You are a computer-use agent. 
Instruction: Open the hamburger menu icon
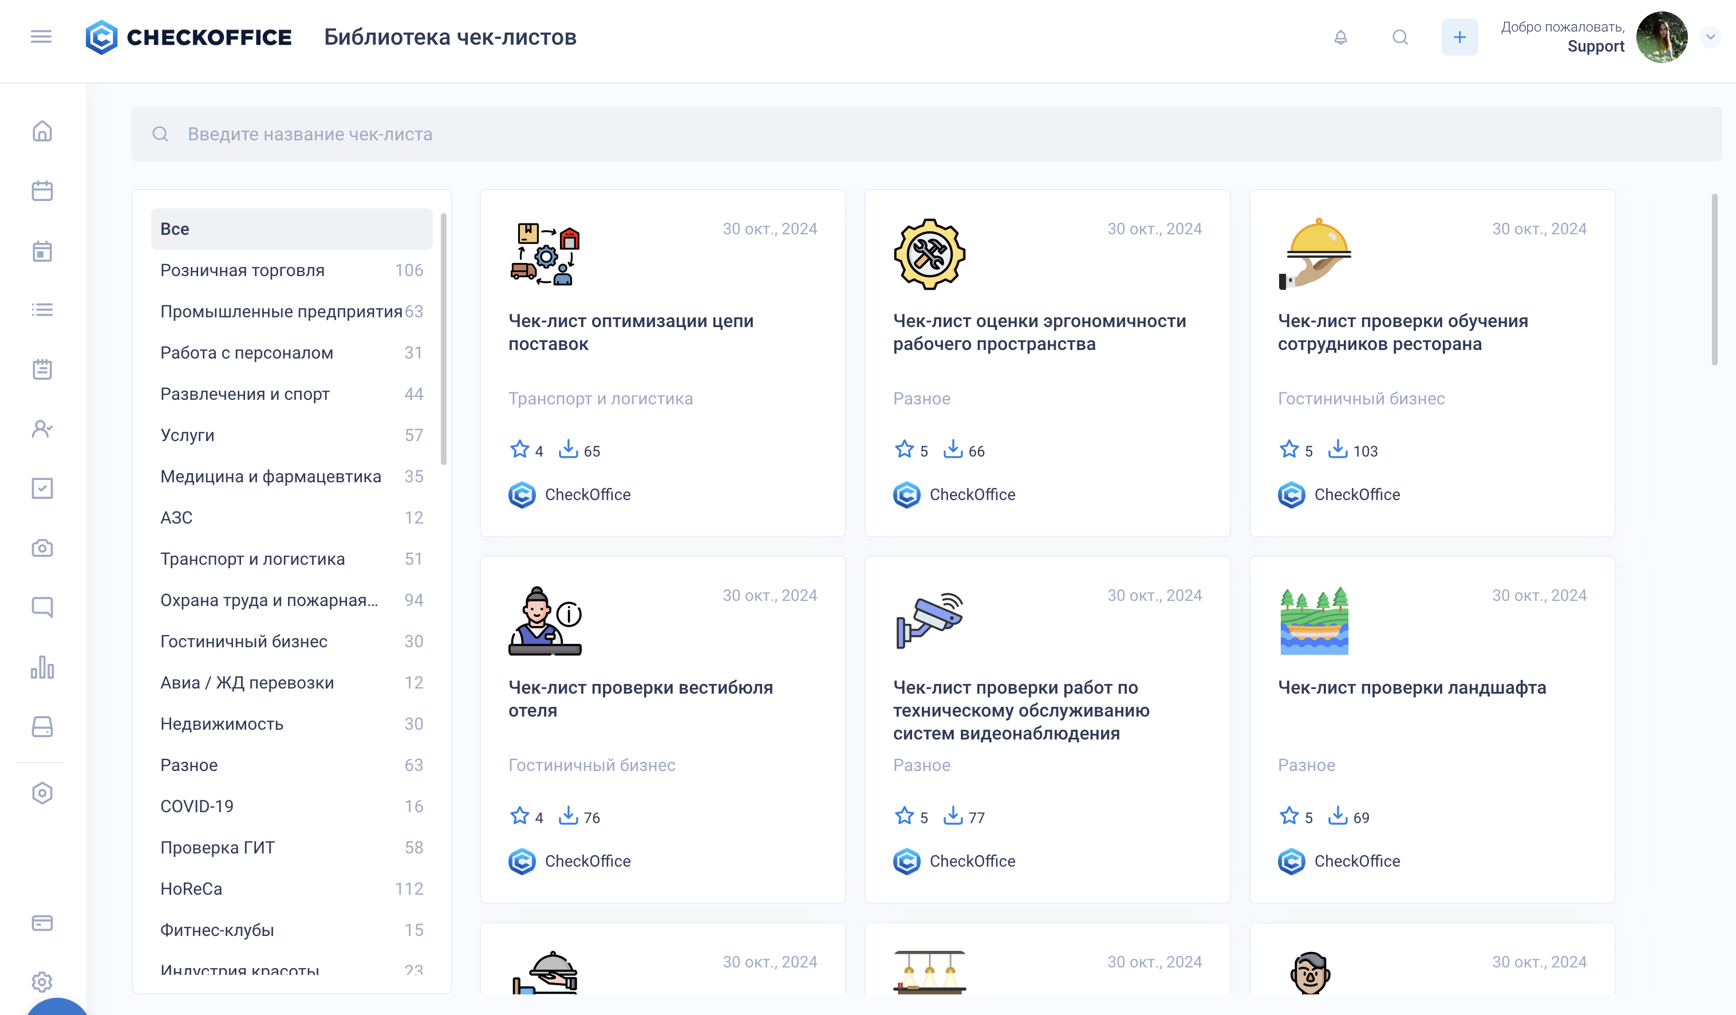41,37
